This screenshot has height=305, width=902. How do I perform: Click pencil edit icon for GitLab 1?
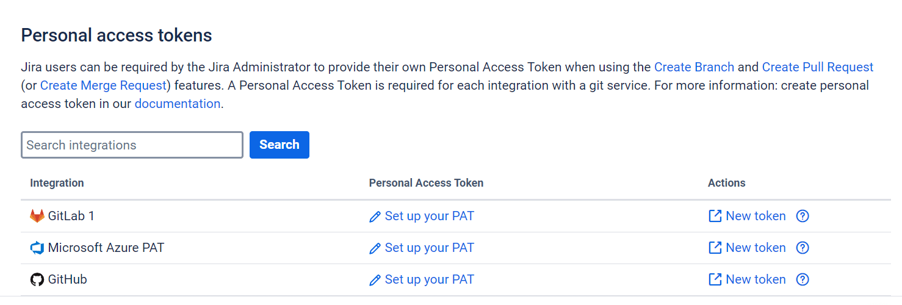(x=375, y=217)
